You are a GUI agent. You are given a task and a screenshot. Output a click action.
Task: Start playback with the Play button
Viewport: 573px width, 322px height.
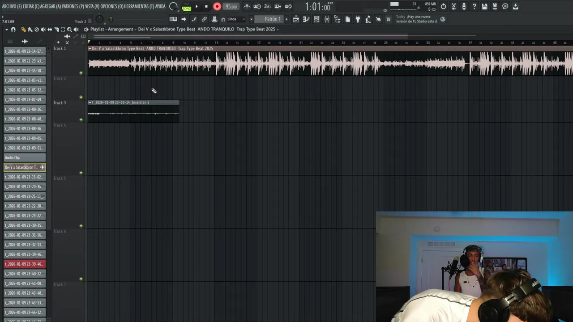(197, 6)
